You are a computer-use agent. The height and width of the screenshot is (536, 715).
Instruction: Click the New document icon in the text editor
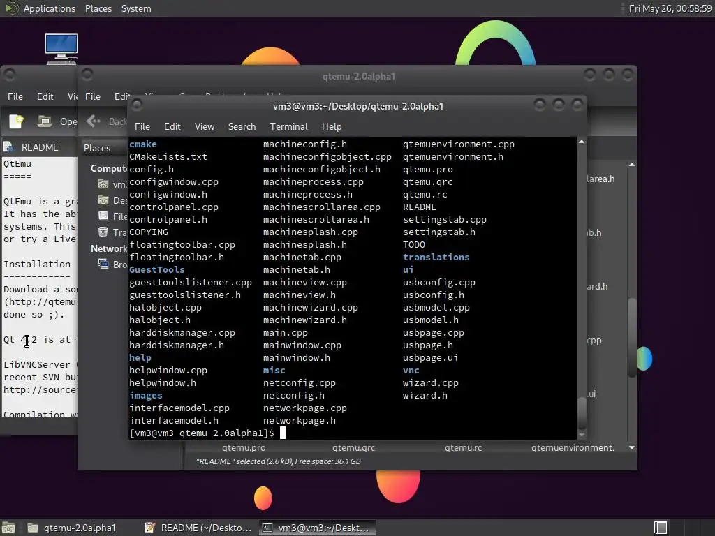[17, 121]
